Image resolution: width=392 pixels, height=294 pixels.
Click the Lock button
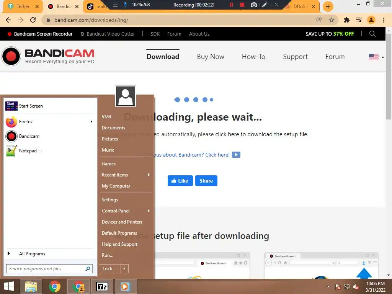110,268
